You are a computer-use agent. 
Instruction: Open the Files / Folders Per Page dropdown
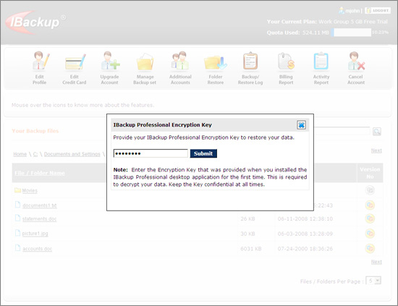[x=373, y=281]
